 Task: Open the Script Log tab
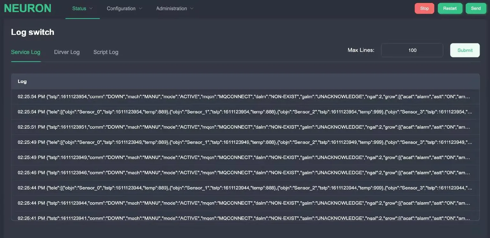tap(106, 52)
